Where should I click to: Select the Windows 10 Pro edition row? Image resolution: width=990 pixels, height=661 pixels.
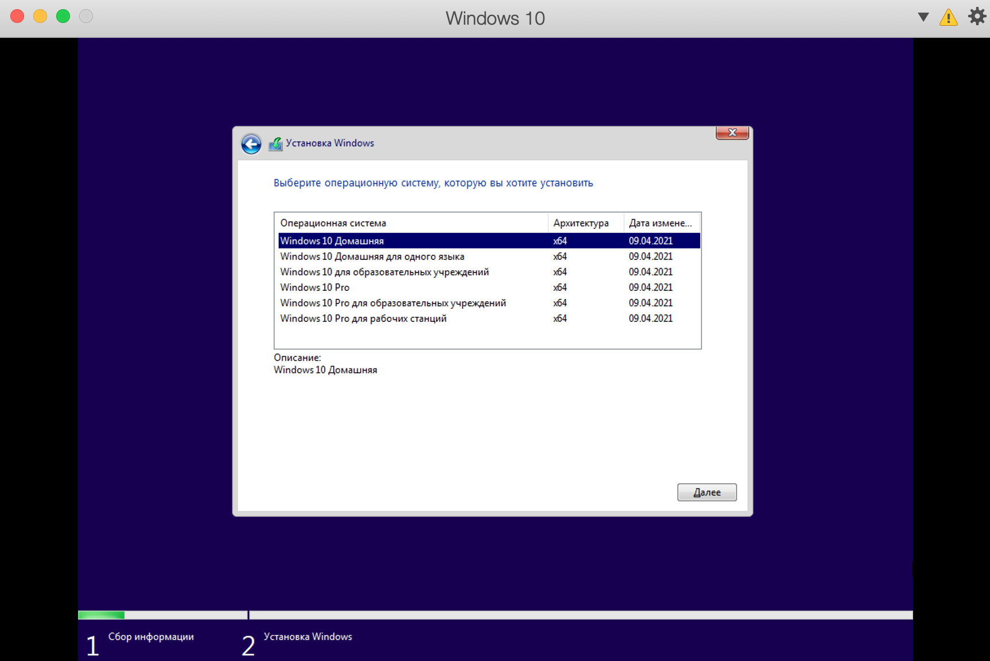489,287
